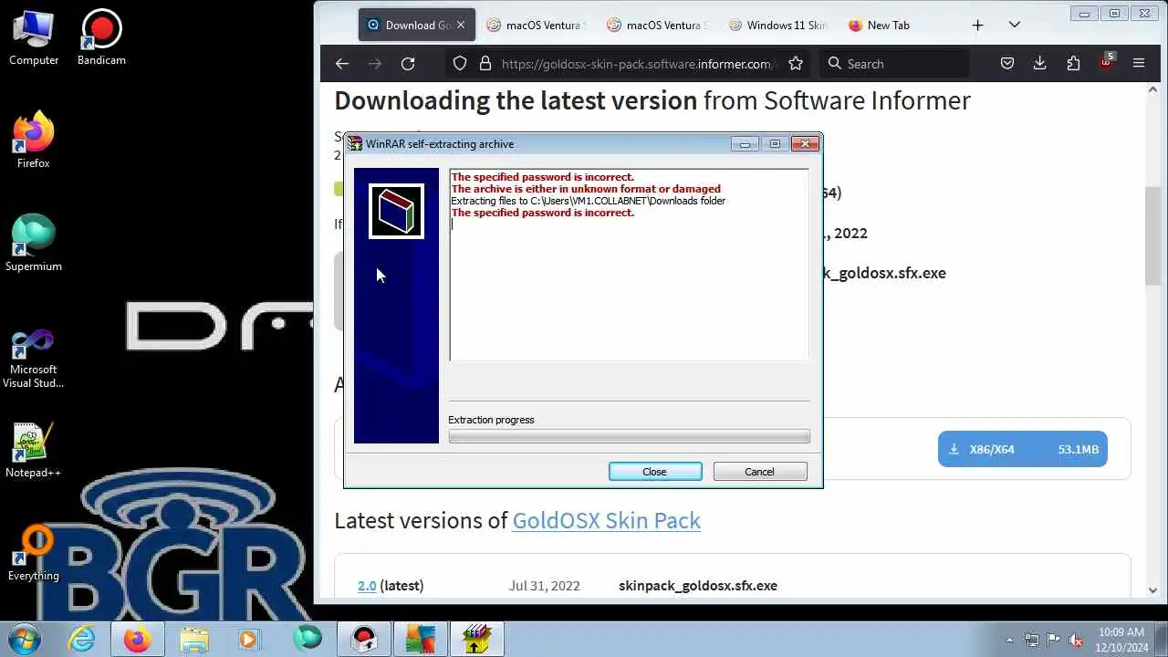Click the site padlock icon

485,64
